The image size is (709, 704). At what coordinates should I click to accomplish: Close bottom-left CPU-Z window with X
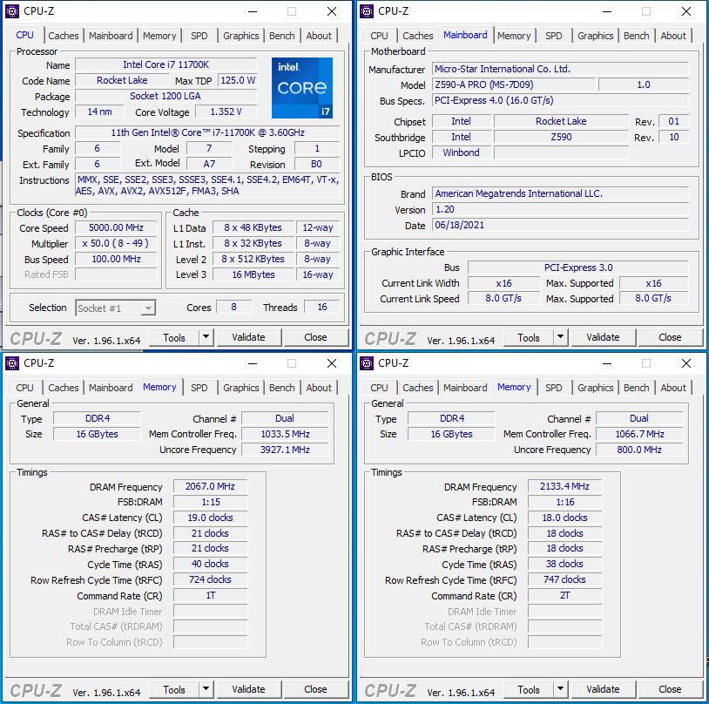(332, 363)
